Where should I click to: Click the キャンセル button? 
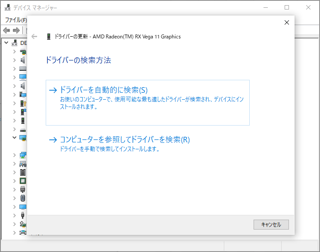271,224
